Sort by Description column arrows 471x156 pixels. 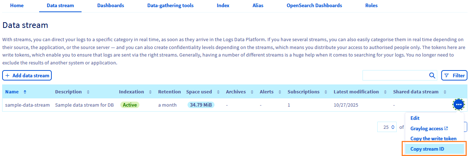tap(88, 92)
